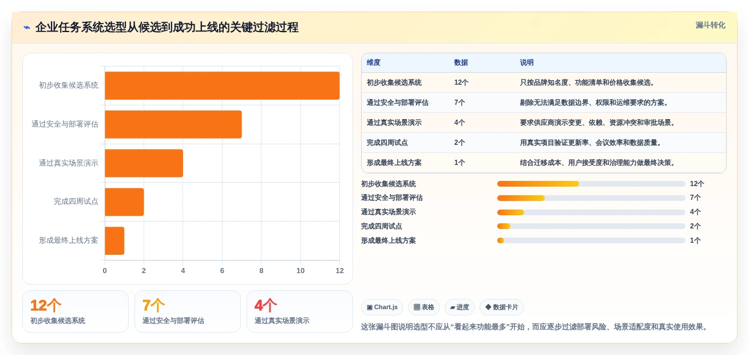This screenshot has height=355, width=749.
Task: Click the chart y-axis label 初步收集候选系统
Action: point(69,85)
